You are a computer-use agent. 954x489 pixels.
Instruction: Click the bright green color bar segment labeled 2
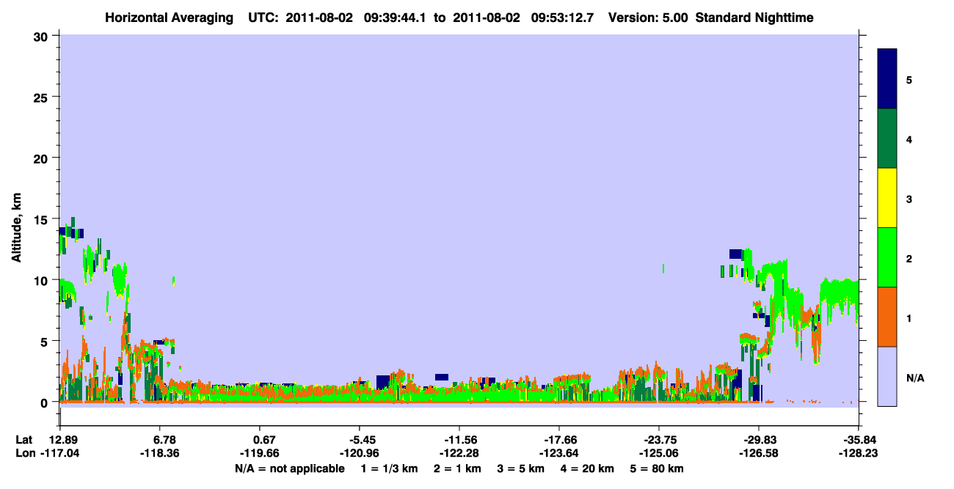click(x=887, y=257)
